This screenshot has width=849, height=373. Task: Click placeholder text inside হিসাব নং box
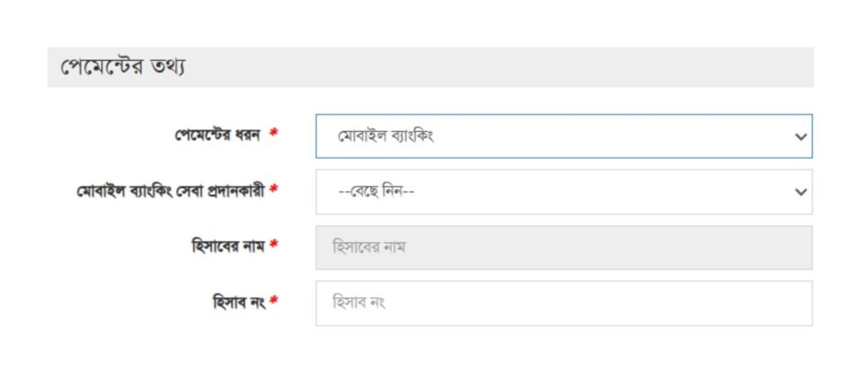359,303
